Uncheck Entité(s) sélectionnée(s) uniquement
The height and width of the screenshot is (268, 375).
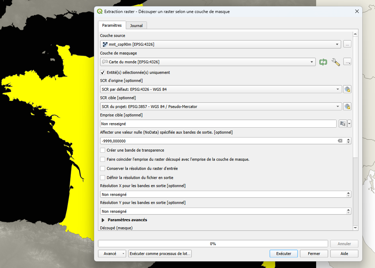103,72
